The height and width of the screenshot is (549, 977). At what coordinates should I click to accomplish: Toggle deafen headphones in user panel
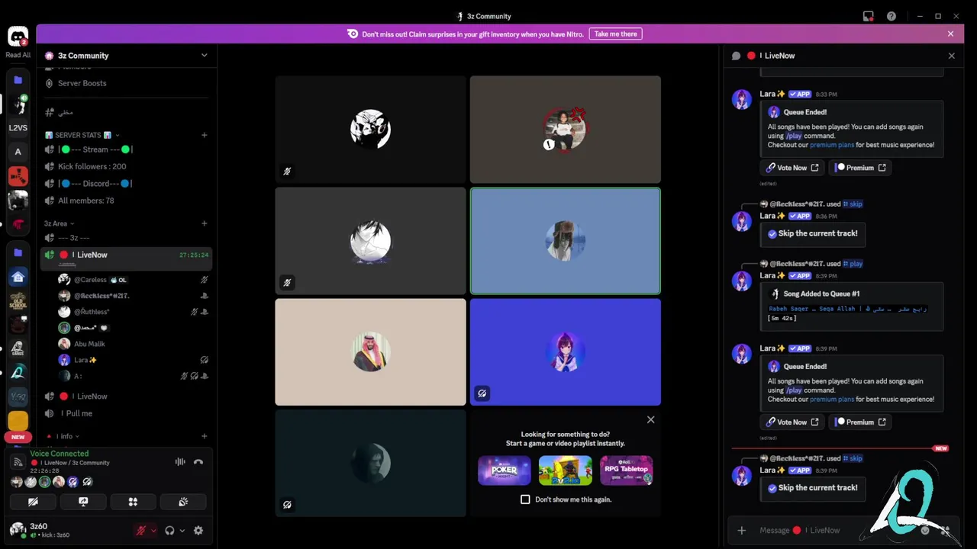pos(169,531)
